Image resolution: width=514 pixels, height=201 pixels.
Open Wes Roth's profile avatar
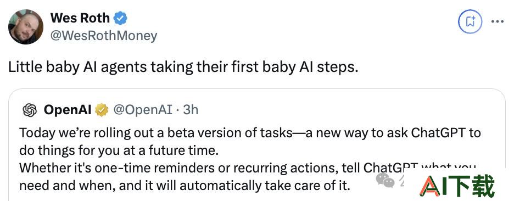point(26,26)
